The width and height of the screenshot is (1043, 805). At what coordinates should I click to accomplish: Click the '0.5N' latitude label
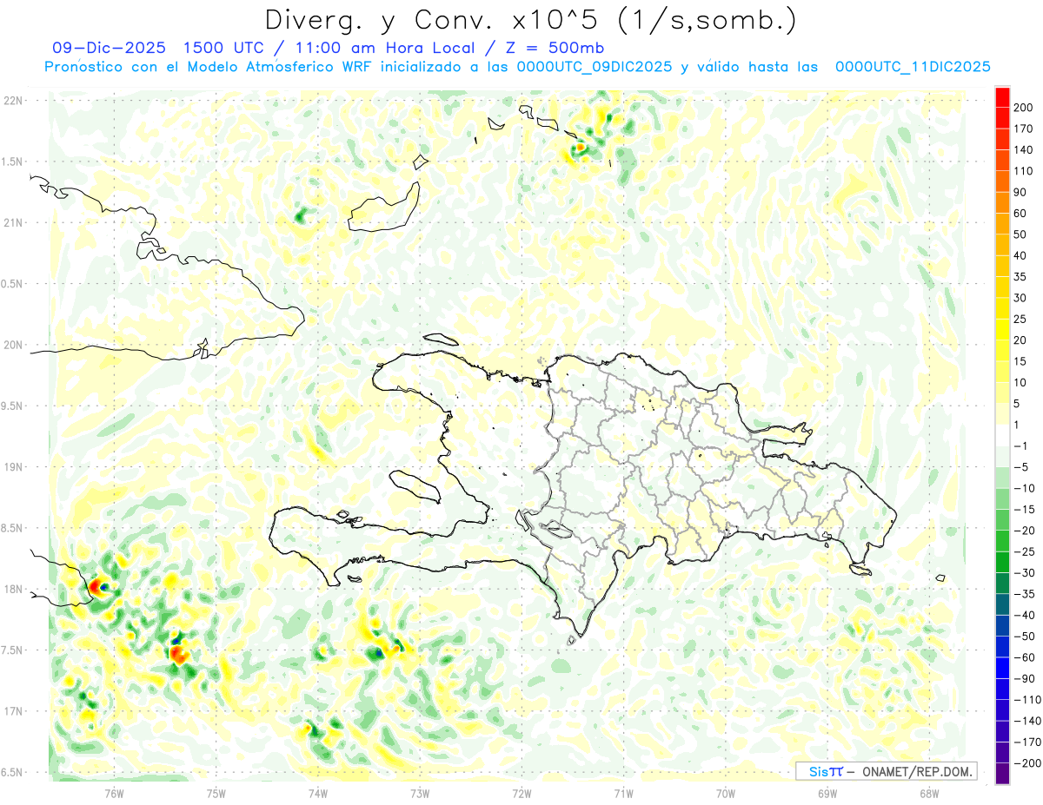coord(12,284)
